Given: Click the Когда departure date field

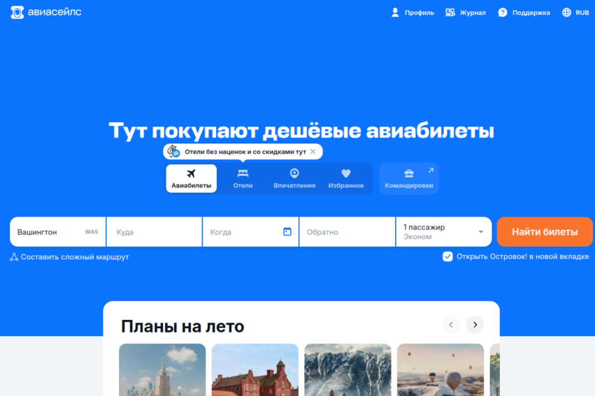Looking at the screenshot, I should 250,232.
